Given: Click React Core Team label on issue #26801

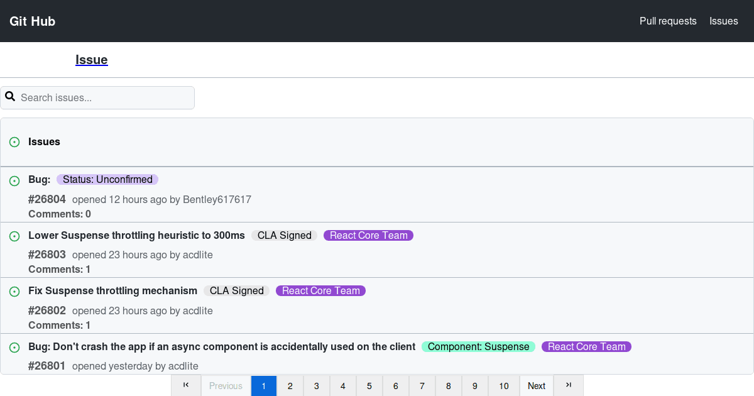Looking at the screenshot, I should tap(586, 346).
